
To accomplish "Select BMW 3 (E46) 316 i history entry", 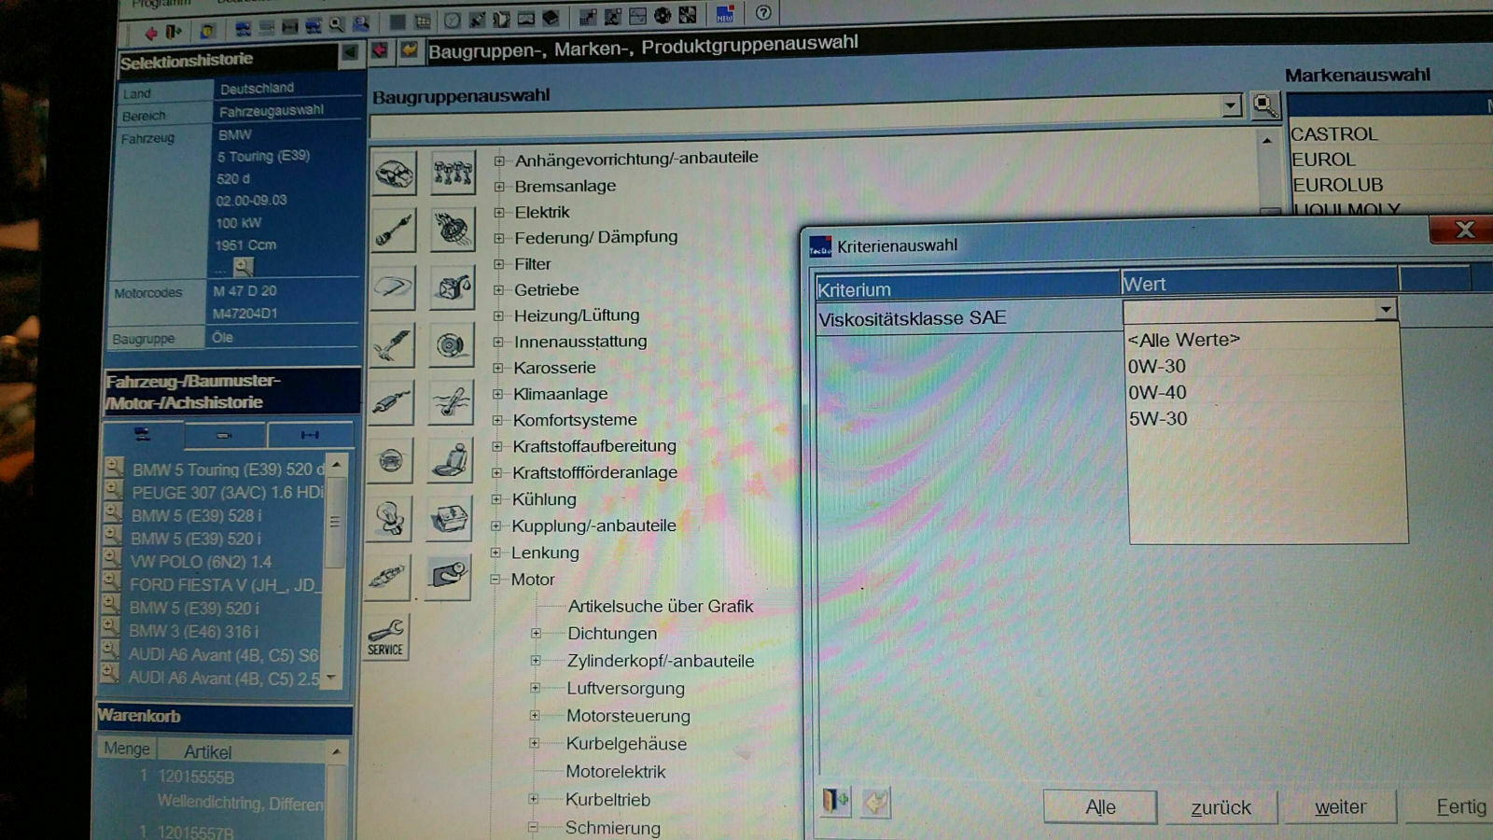I will click(195, 632).
